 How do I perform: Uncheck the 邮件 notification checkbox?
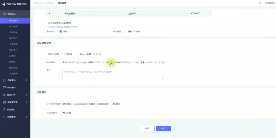[61, 31]
